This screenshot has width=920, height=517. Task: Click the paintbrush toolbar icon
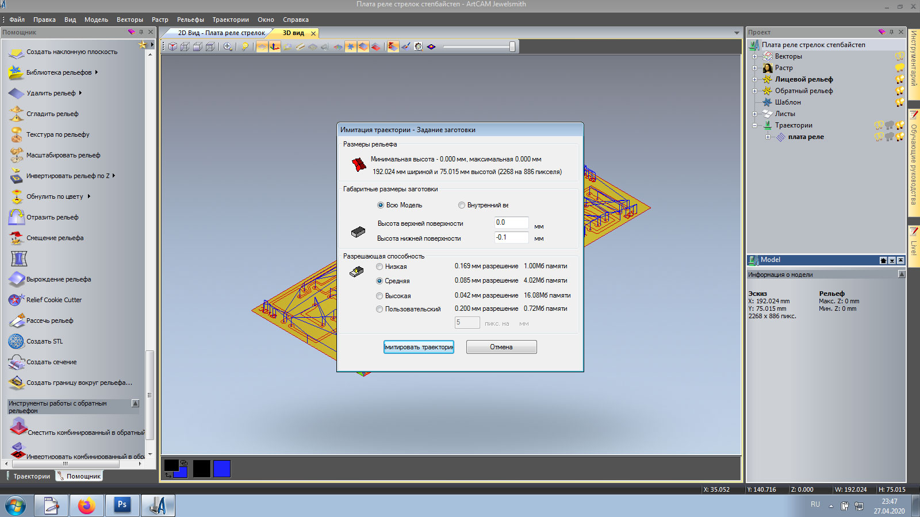pos(405,47)
